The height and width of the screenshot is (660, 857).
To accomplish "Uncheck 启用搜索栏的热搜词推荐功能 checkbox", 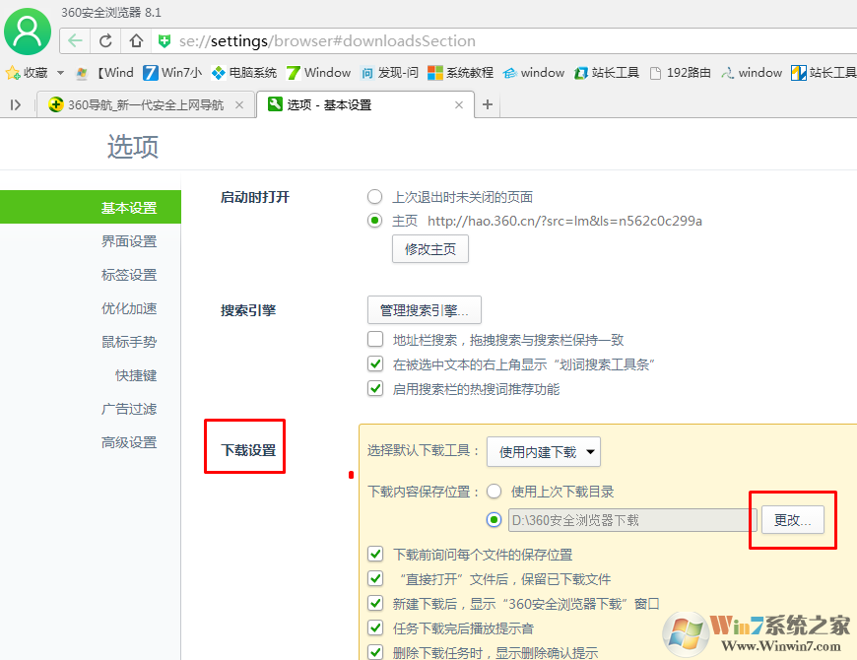I will click(375, 389).
